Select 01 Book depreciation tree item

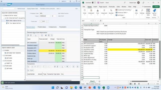(x=15, y=20)
